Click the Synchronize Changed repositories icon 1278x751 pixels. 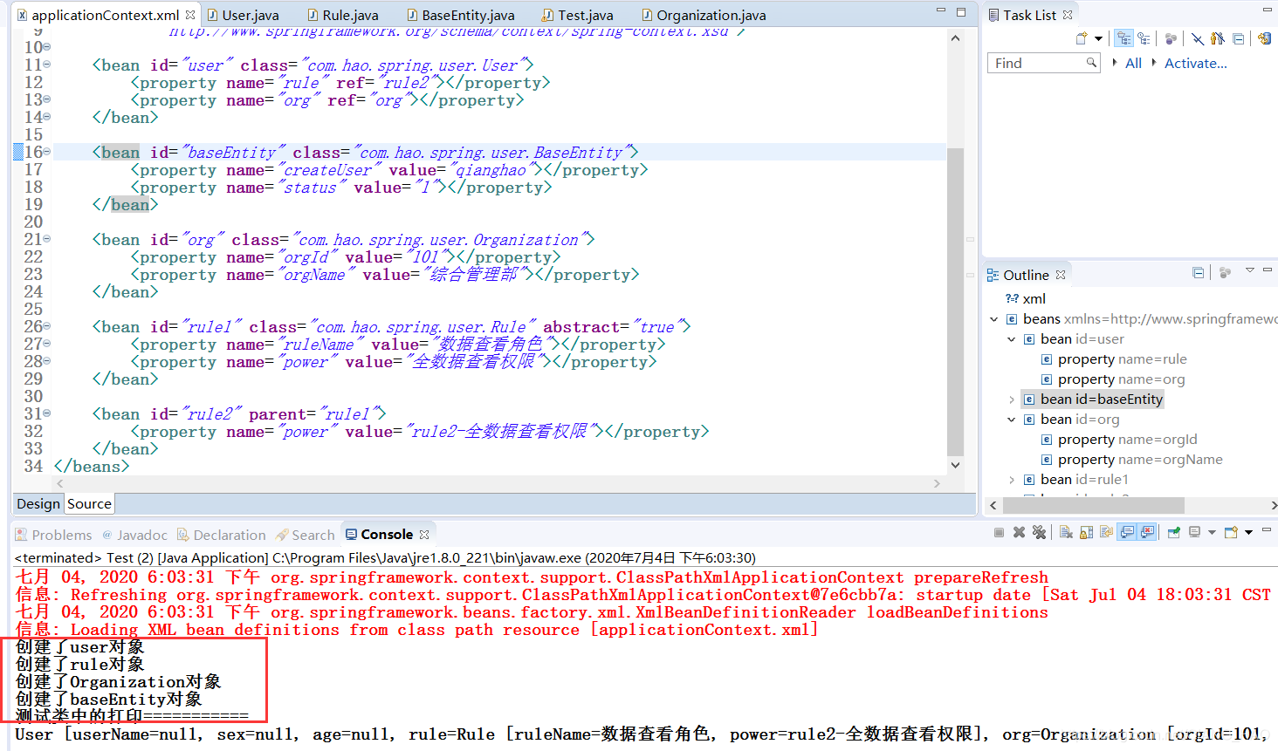click(1264, 38)
